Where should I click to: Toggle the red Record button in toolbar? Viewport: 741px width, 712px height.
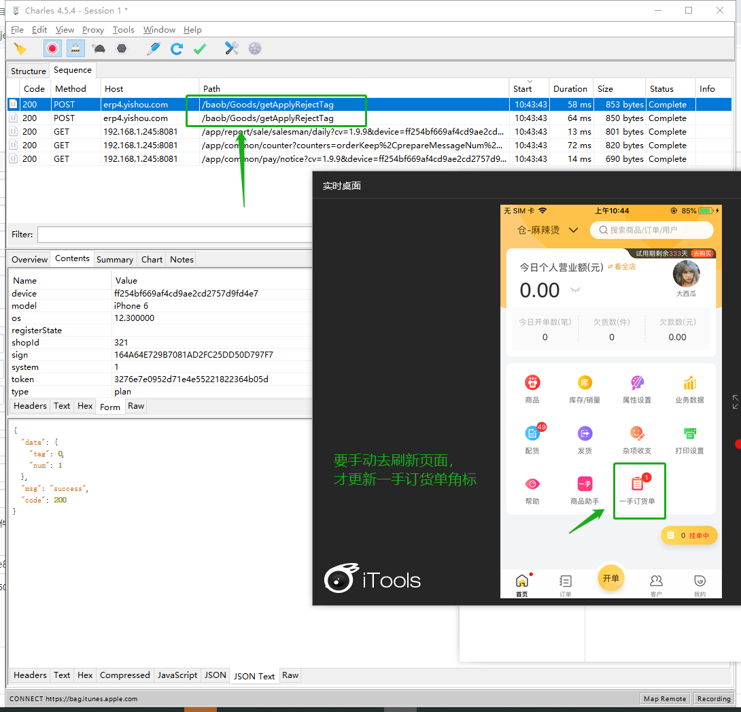pos(52,49)
